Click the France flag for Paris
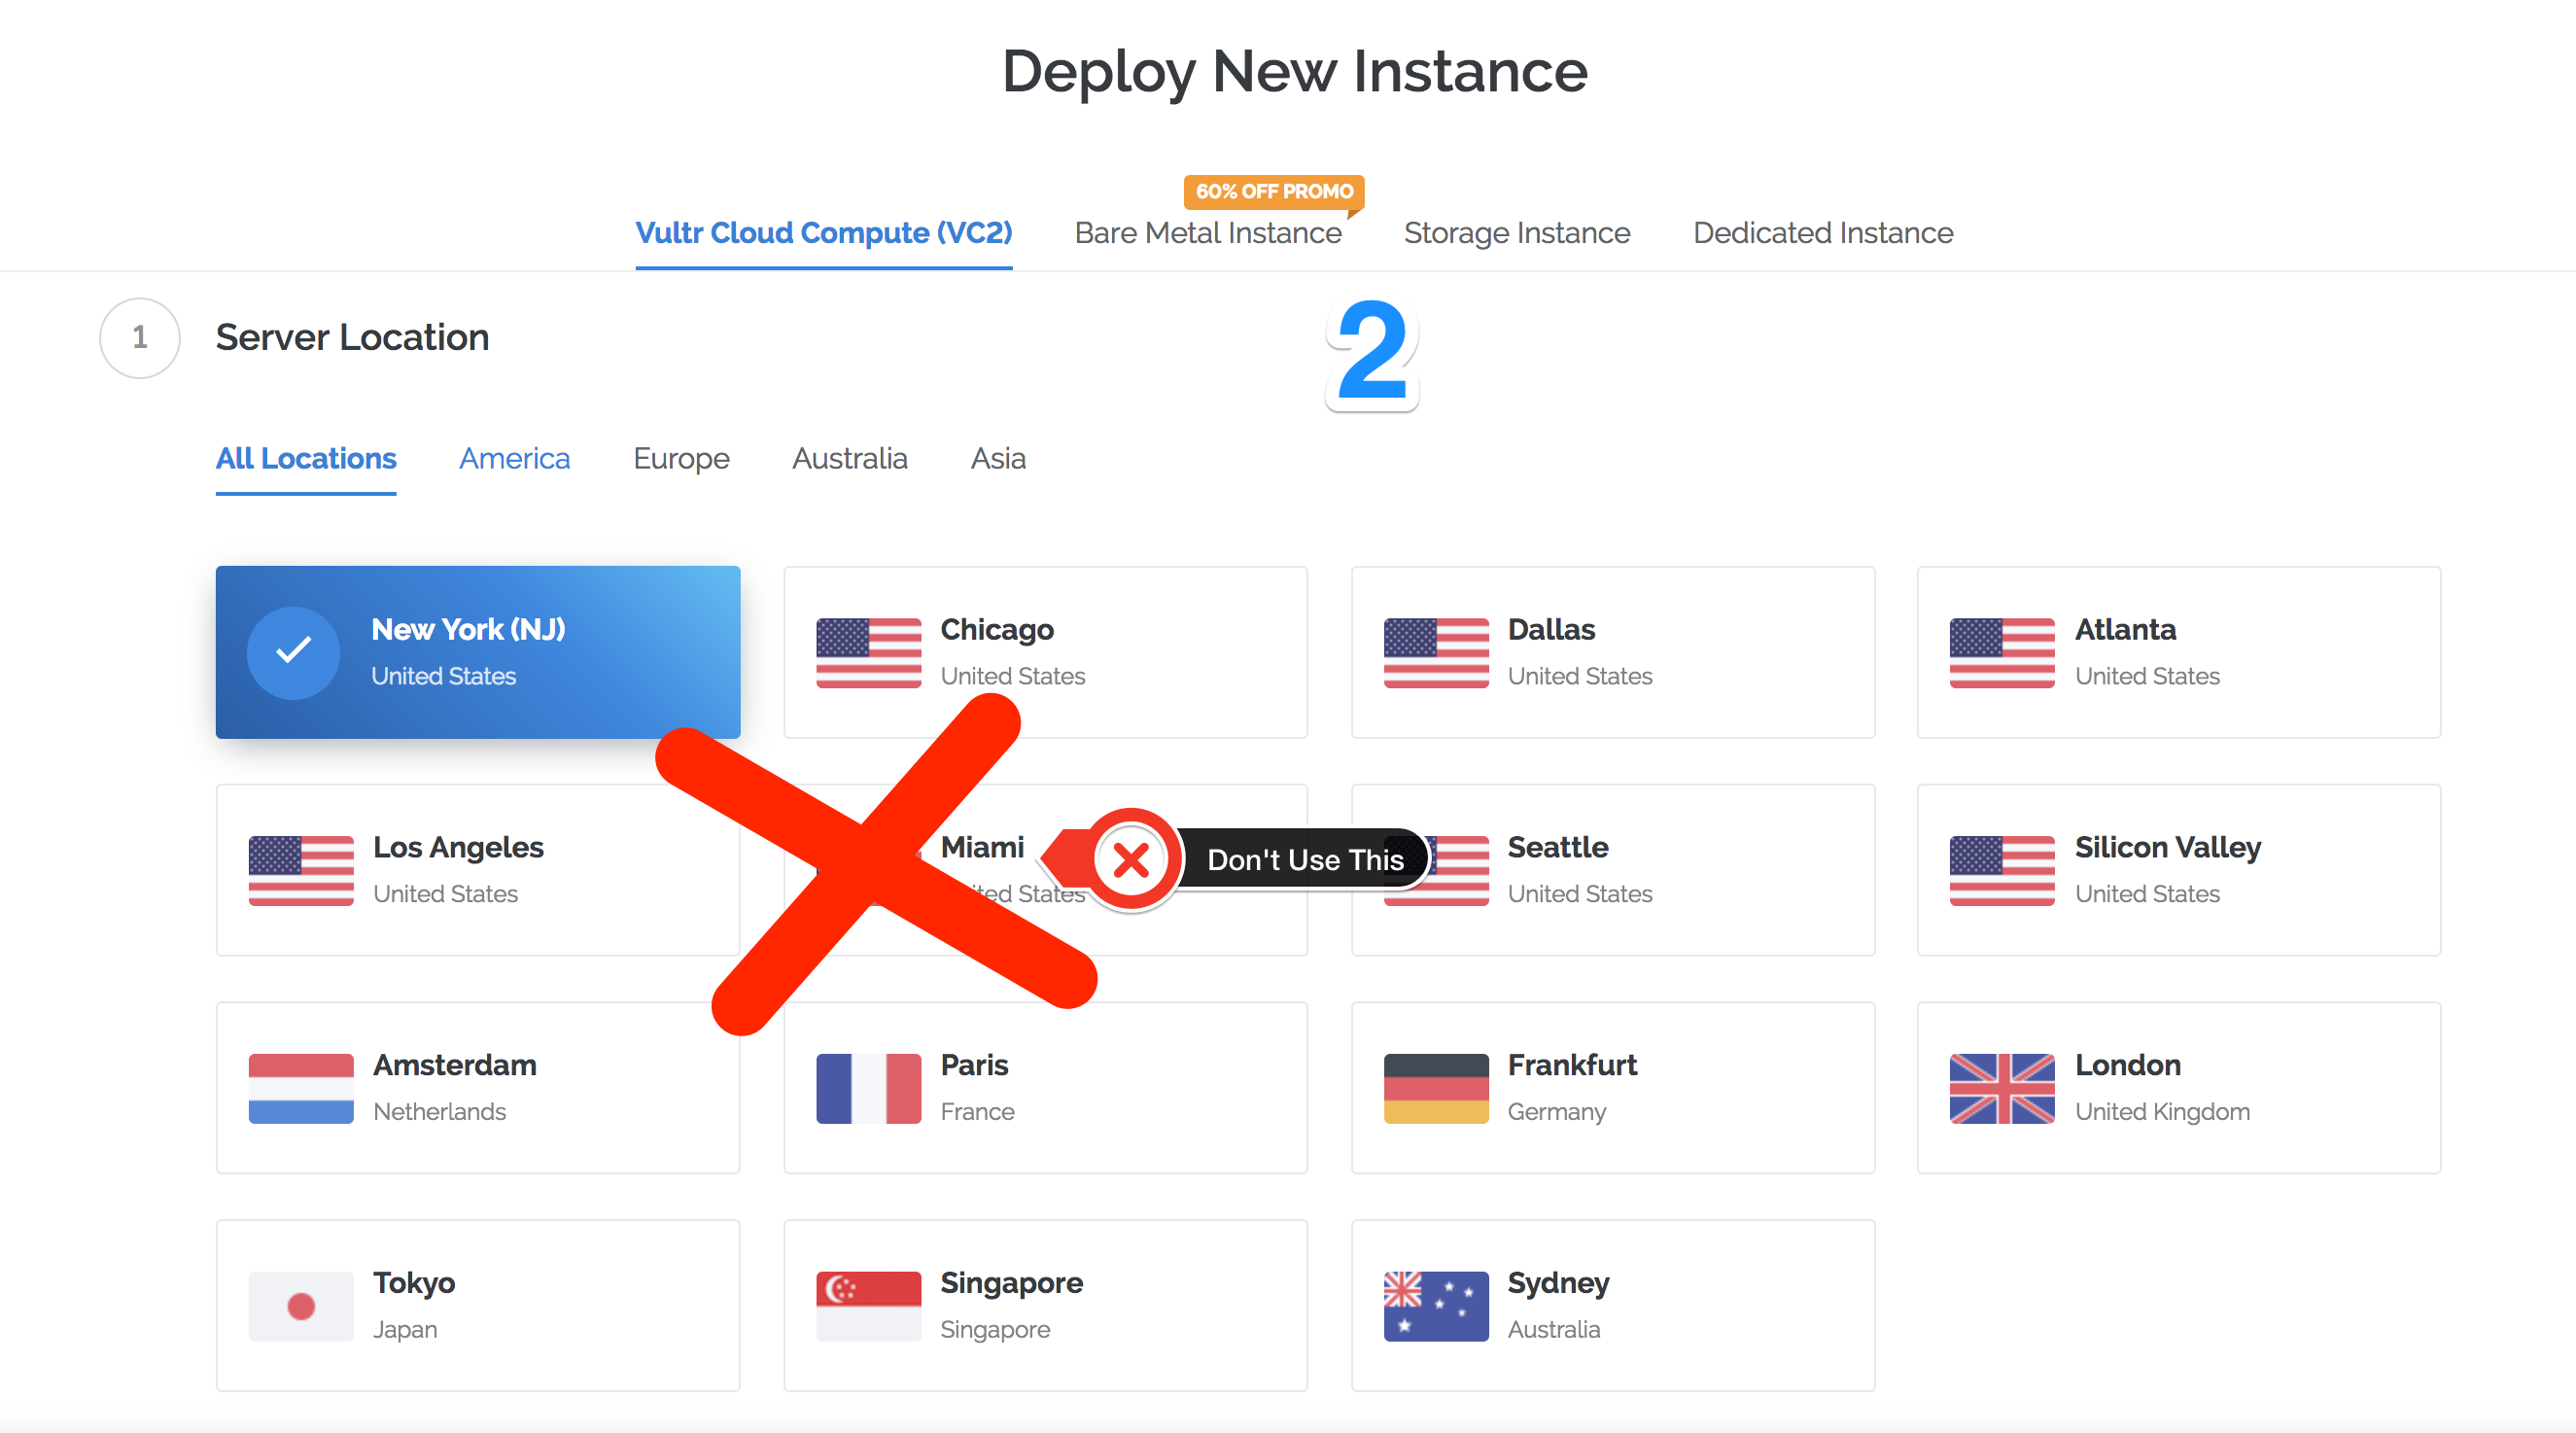2576x1433 pixels. [868, 1088]
